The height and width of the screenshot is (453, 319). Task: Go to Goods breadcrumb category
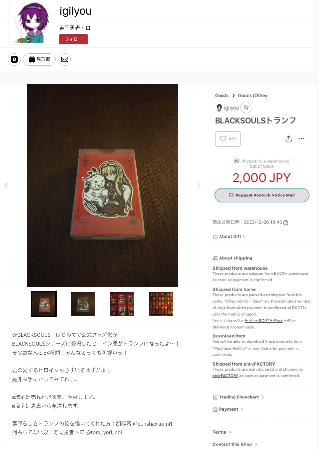(222, 96)
